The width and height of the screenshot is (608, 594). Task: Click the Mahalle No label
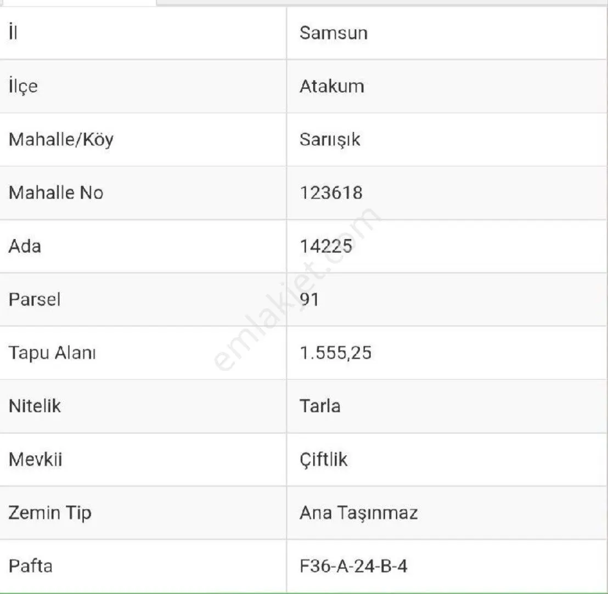coord(56,193)
